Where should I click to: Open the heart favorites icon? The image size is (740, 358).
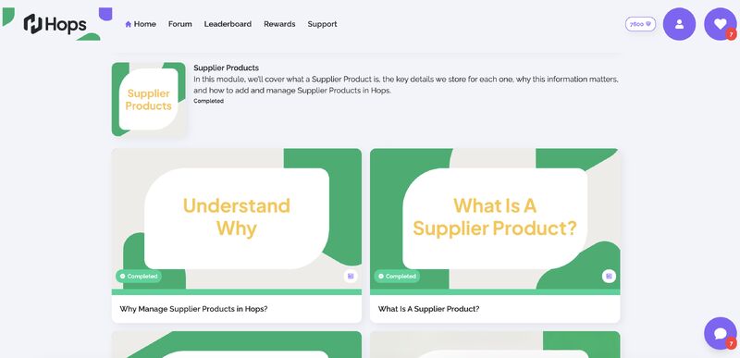click(x=720, y=24)
